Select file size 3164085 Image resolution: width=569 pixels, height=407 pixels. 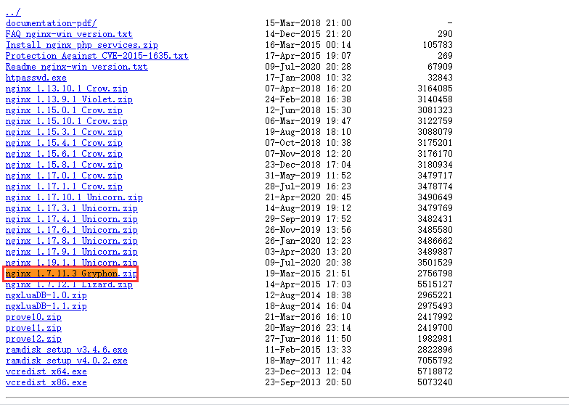tap(435, 89)
